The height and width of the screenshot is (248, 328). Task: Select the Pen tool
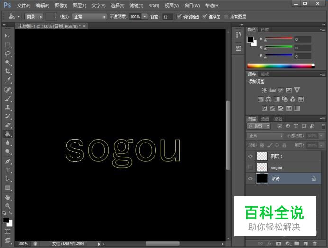pos(8,161)
